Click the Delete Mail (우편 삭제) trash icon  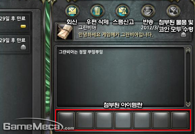point(97,11)
